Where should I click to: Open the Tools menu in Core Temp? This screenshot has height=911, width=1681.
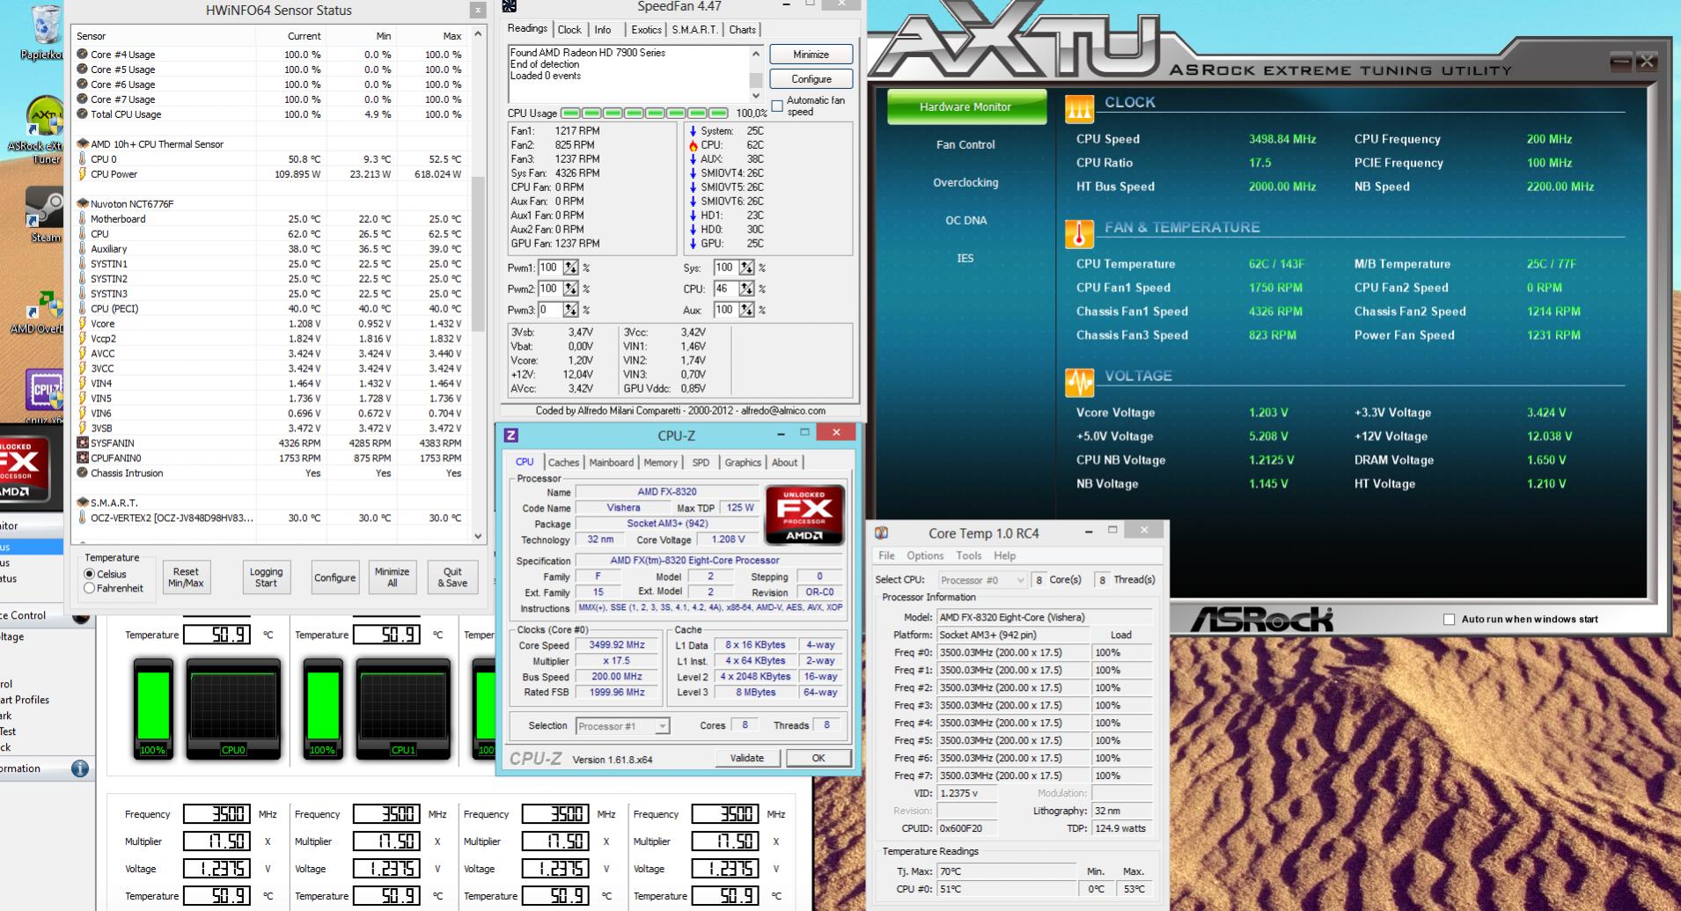pos(969,556)
